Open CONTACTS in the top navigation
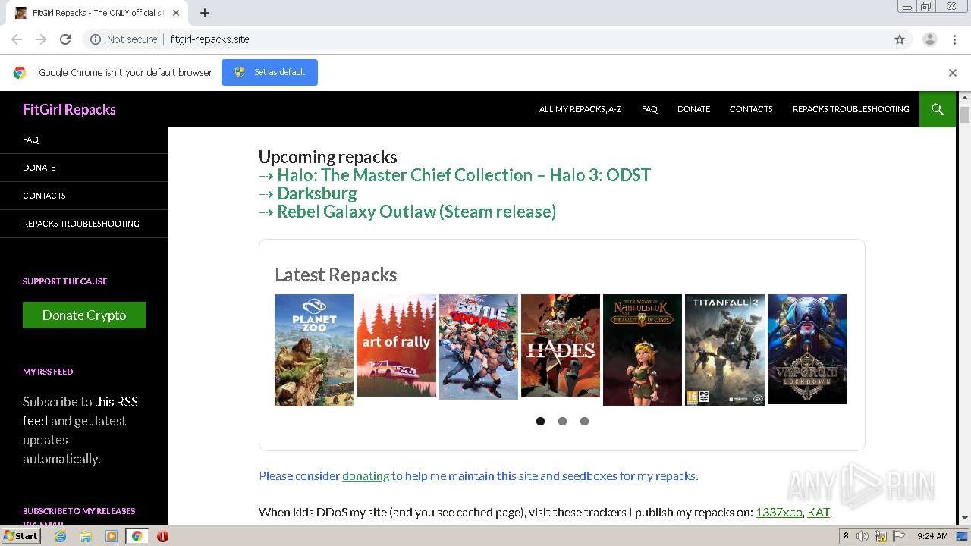971x546 pixels. pos(751,109)
